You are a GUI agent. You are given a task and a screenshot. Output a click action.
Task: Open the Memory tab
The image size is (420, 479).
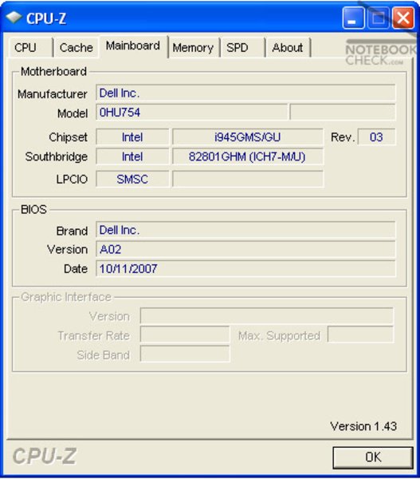(194, 47)
